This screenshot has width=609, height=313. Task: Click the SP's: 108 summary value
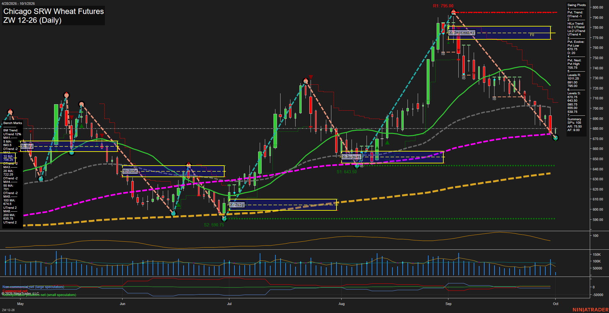(x=574, y=123)
